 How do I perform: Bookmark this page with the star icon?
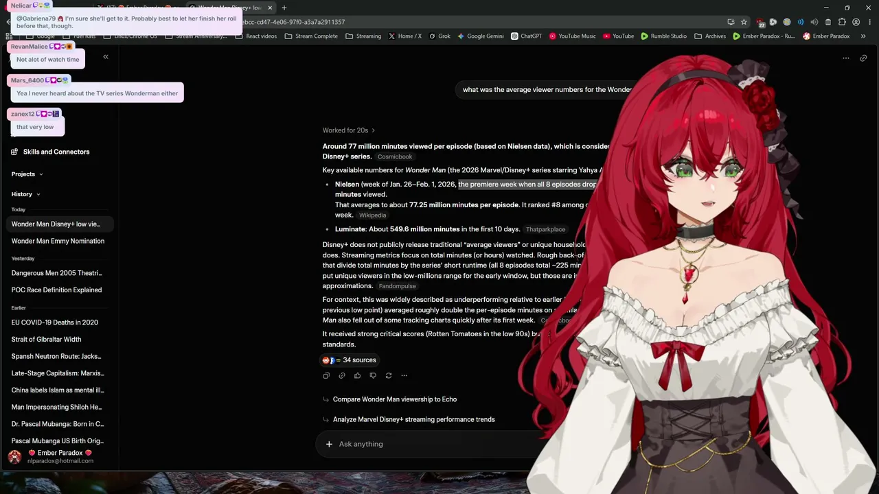coord(744,22)
